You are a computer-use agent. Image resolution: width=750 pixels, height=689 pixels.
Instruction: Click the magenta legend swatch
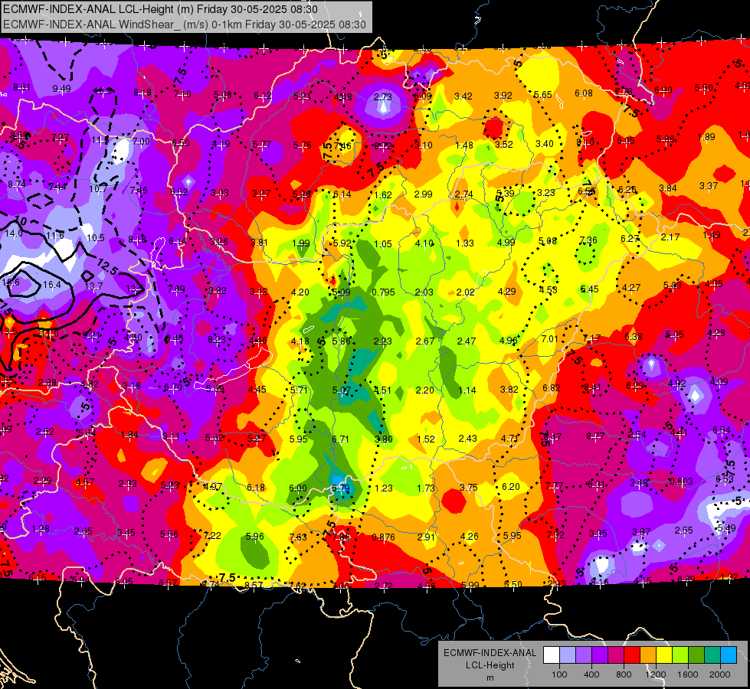pos(616,655)
